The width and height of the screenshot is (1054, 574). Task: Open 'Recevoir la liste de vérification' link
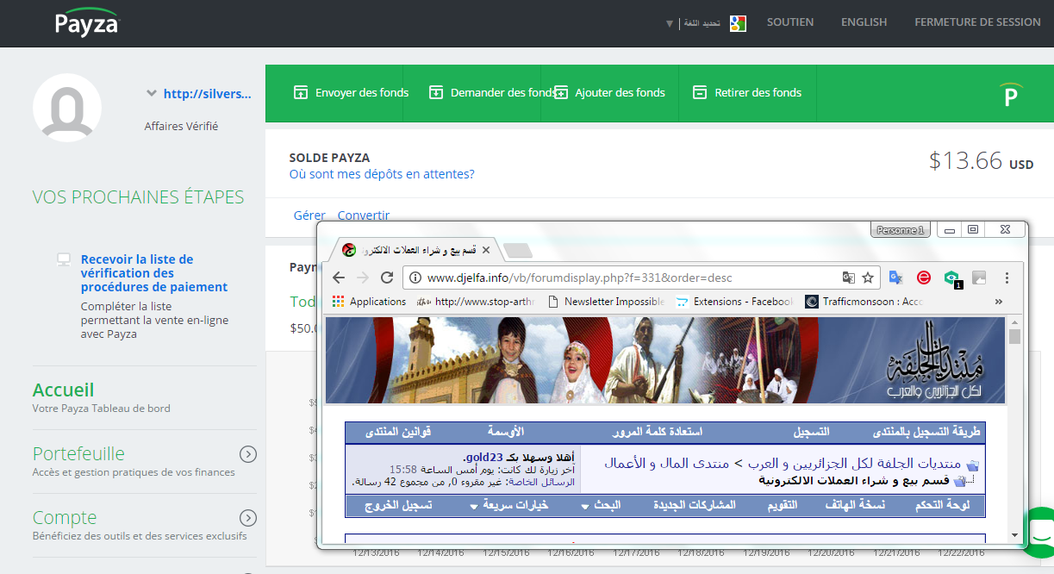(x=154, y=273)
